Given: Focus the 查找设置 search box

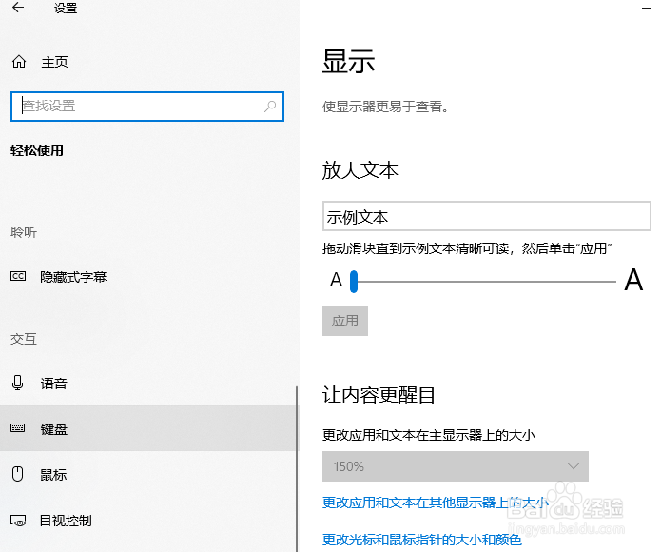Looking at the screenshot, I should pos(147,107).
